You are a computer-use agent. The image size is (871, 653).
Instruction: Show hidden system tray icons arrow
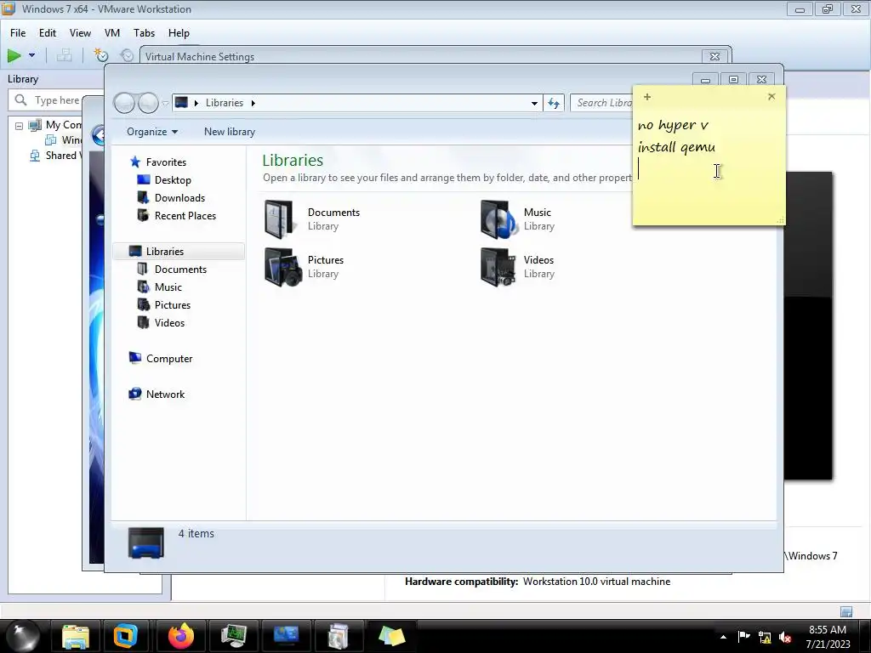[723, 637]
